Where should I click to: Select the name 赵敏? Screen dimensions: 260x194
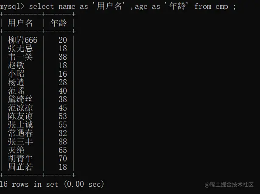(x=16, y=66)
